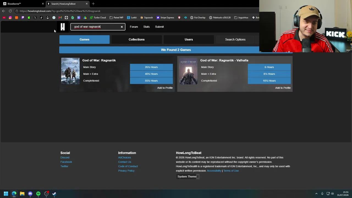Open the Joguinhos bookmark folder
Screen dimensions: 352x198
241,18
